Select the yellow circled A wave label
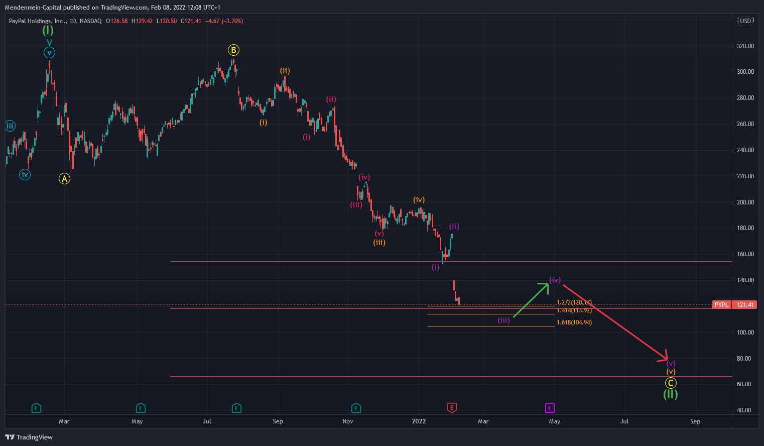 64,178
